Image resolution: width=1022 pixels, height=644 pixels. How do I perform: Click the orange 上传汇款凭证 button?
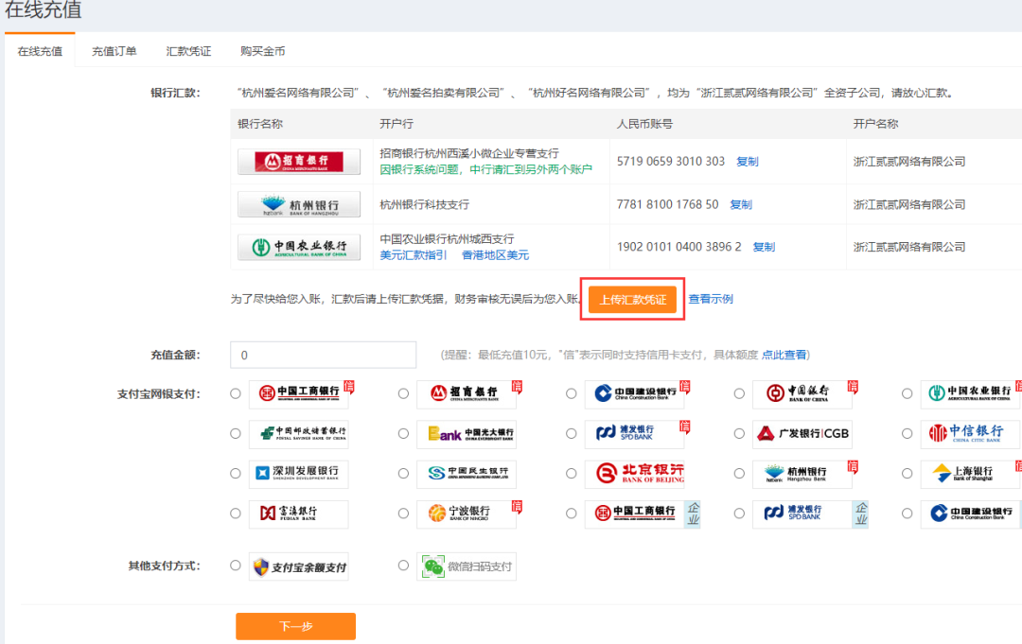tap(632, 300)
